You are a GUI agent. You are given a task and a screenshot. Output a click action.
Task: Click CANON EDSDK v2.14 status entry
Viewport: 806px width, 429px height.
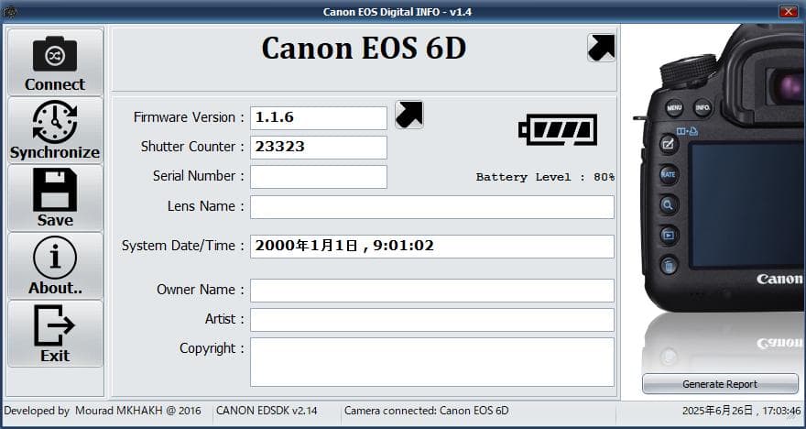coord(267,411)
